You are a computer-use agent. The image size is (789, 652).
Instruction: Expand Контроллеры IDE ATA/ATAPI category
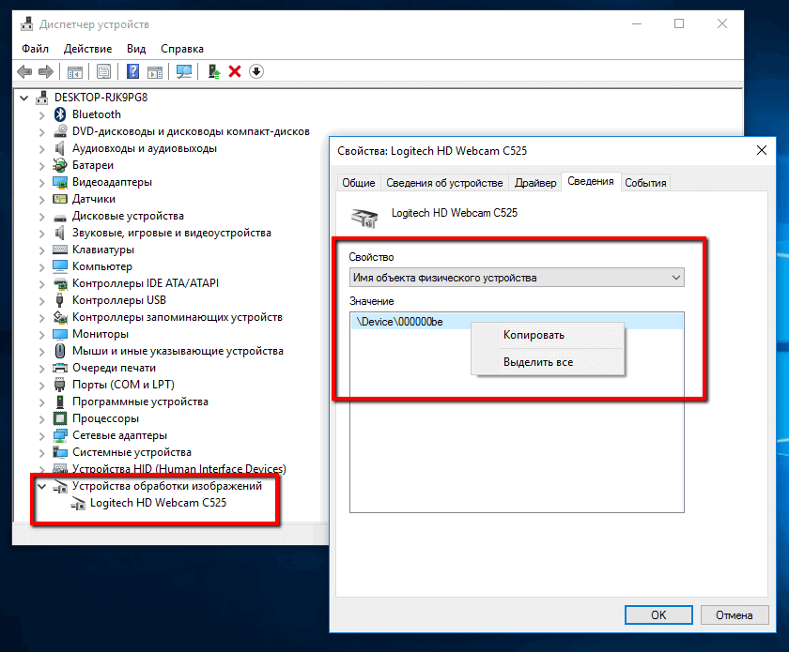click(41, 283)
